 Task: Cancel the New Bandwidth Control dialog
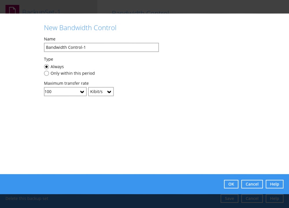click(x=252, y=184)
